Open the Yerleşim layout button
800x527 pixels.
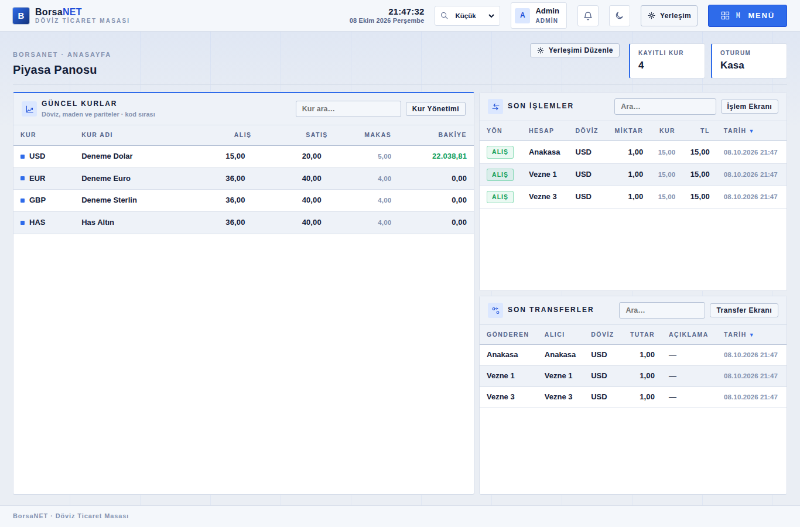(x=669, y=16)
